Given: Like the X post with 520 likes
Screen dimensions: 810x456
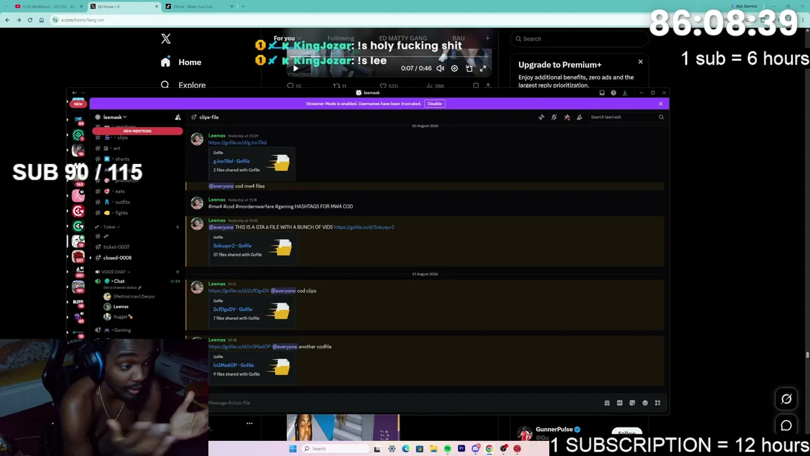Looking at the screenshot, I should click(389, 85).
